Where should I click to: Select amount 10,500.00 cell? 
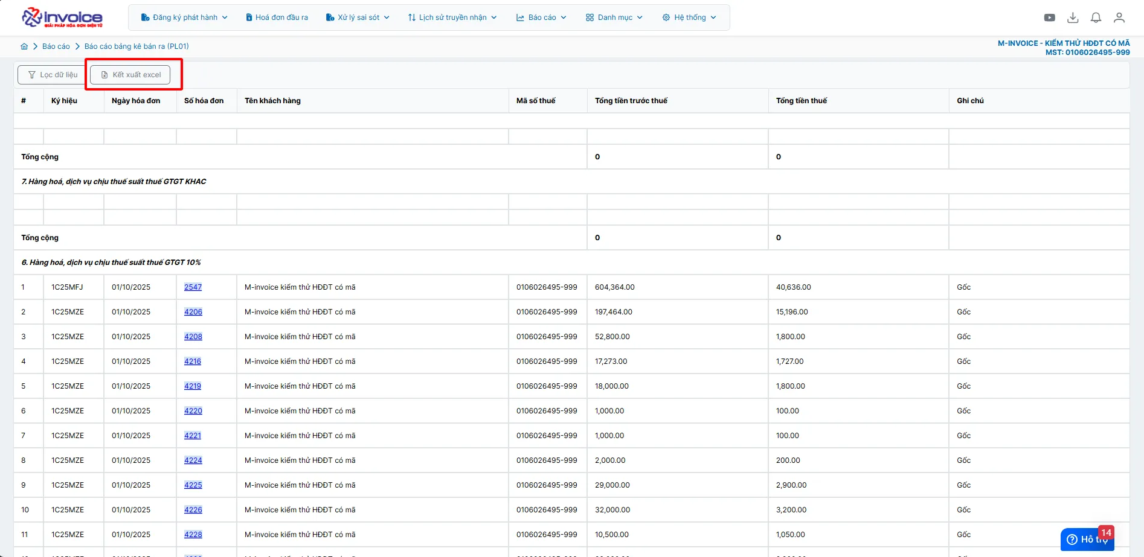pyautogui.click(x=678, y=535)
